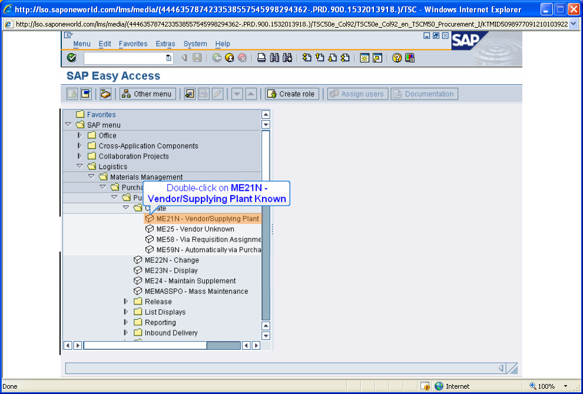Click Move Favorites Up arrow icon
Image resolution: width=583 pixels, height=394 pixels.
click(251, 94)
